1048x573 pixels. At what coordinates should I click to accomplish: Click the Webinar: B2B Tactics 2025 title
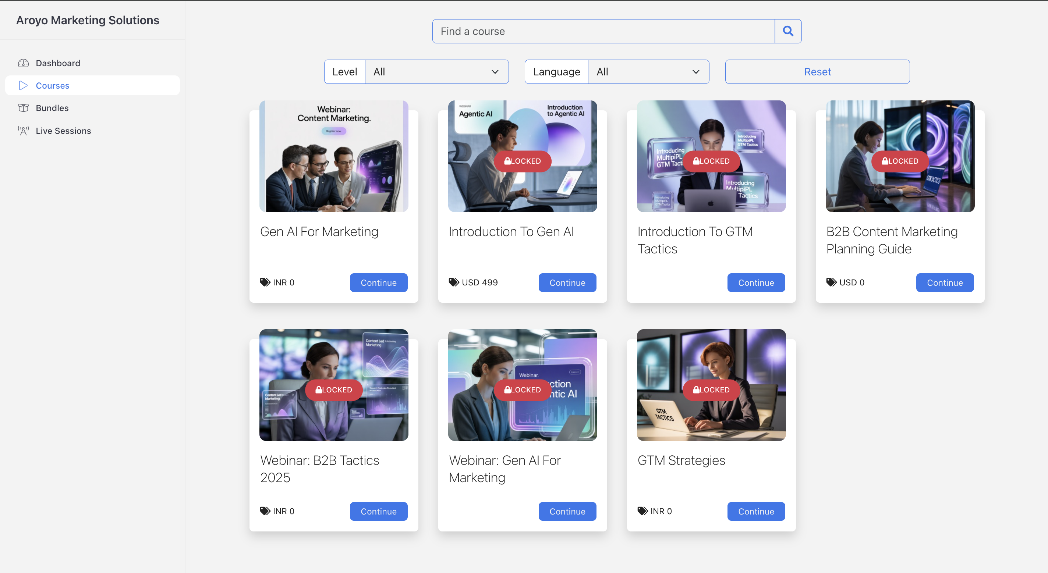pos(319,469)
